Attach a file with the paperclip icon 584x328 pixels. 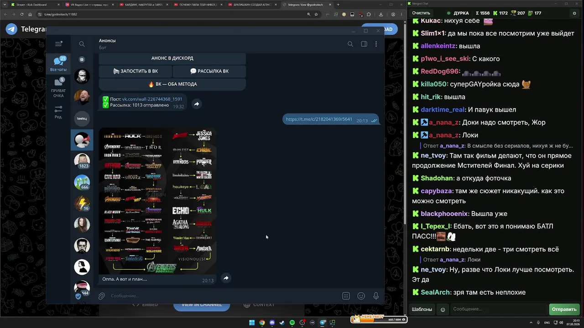102,296
